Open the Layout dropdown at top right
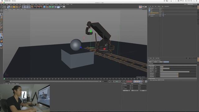Image resolution: width=199 pixels, height=112 pixels. 192,4
